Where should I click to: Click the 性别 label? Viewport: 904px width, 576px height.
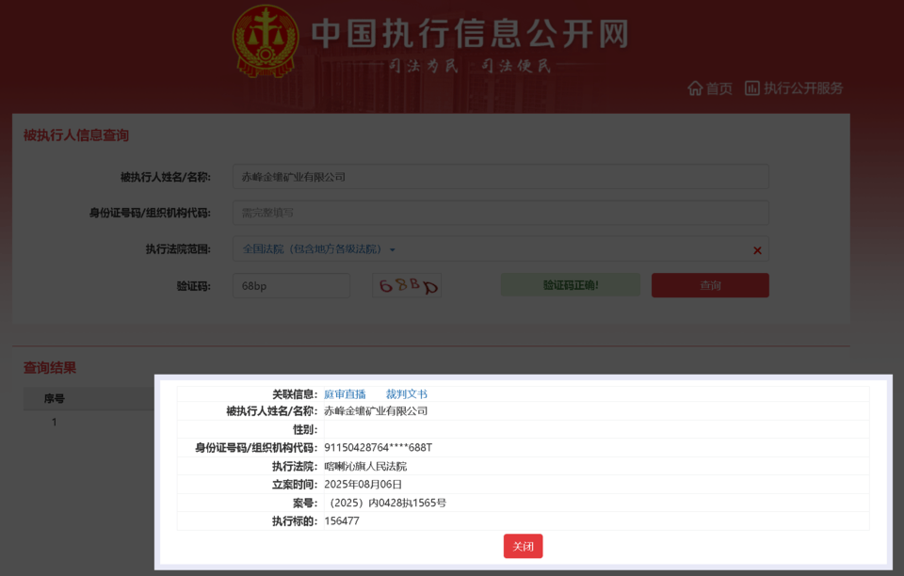click(x=305, y=430)
